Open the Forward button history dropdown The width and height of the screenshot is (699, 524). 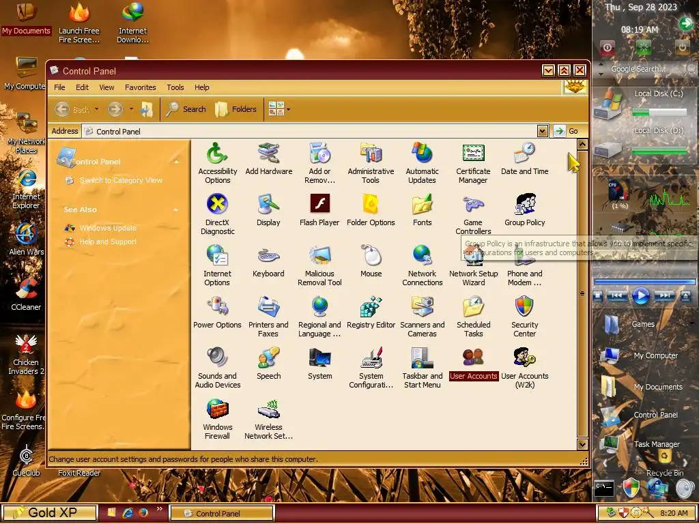[x=131, y=109]
